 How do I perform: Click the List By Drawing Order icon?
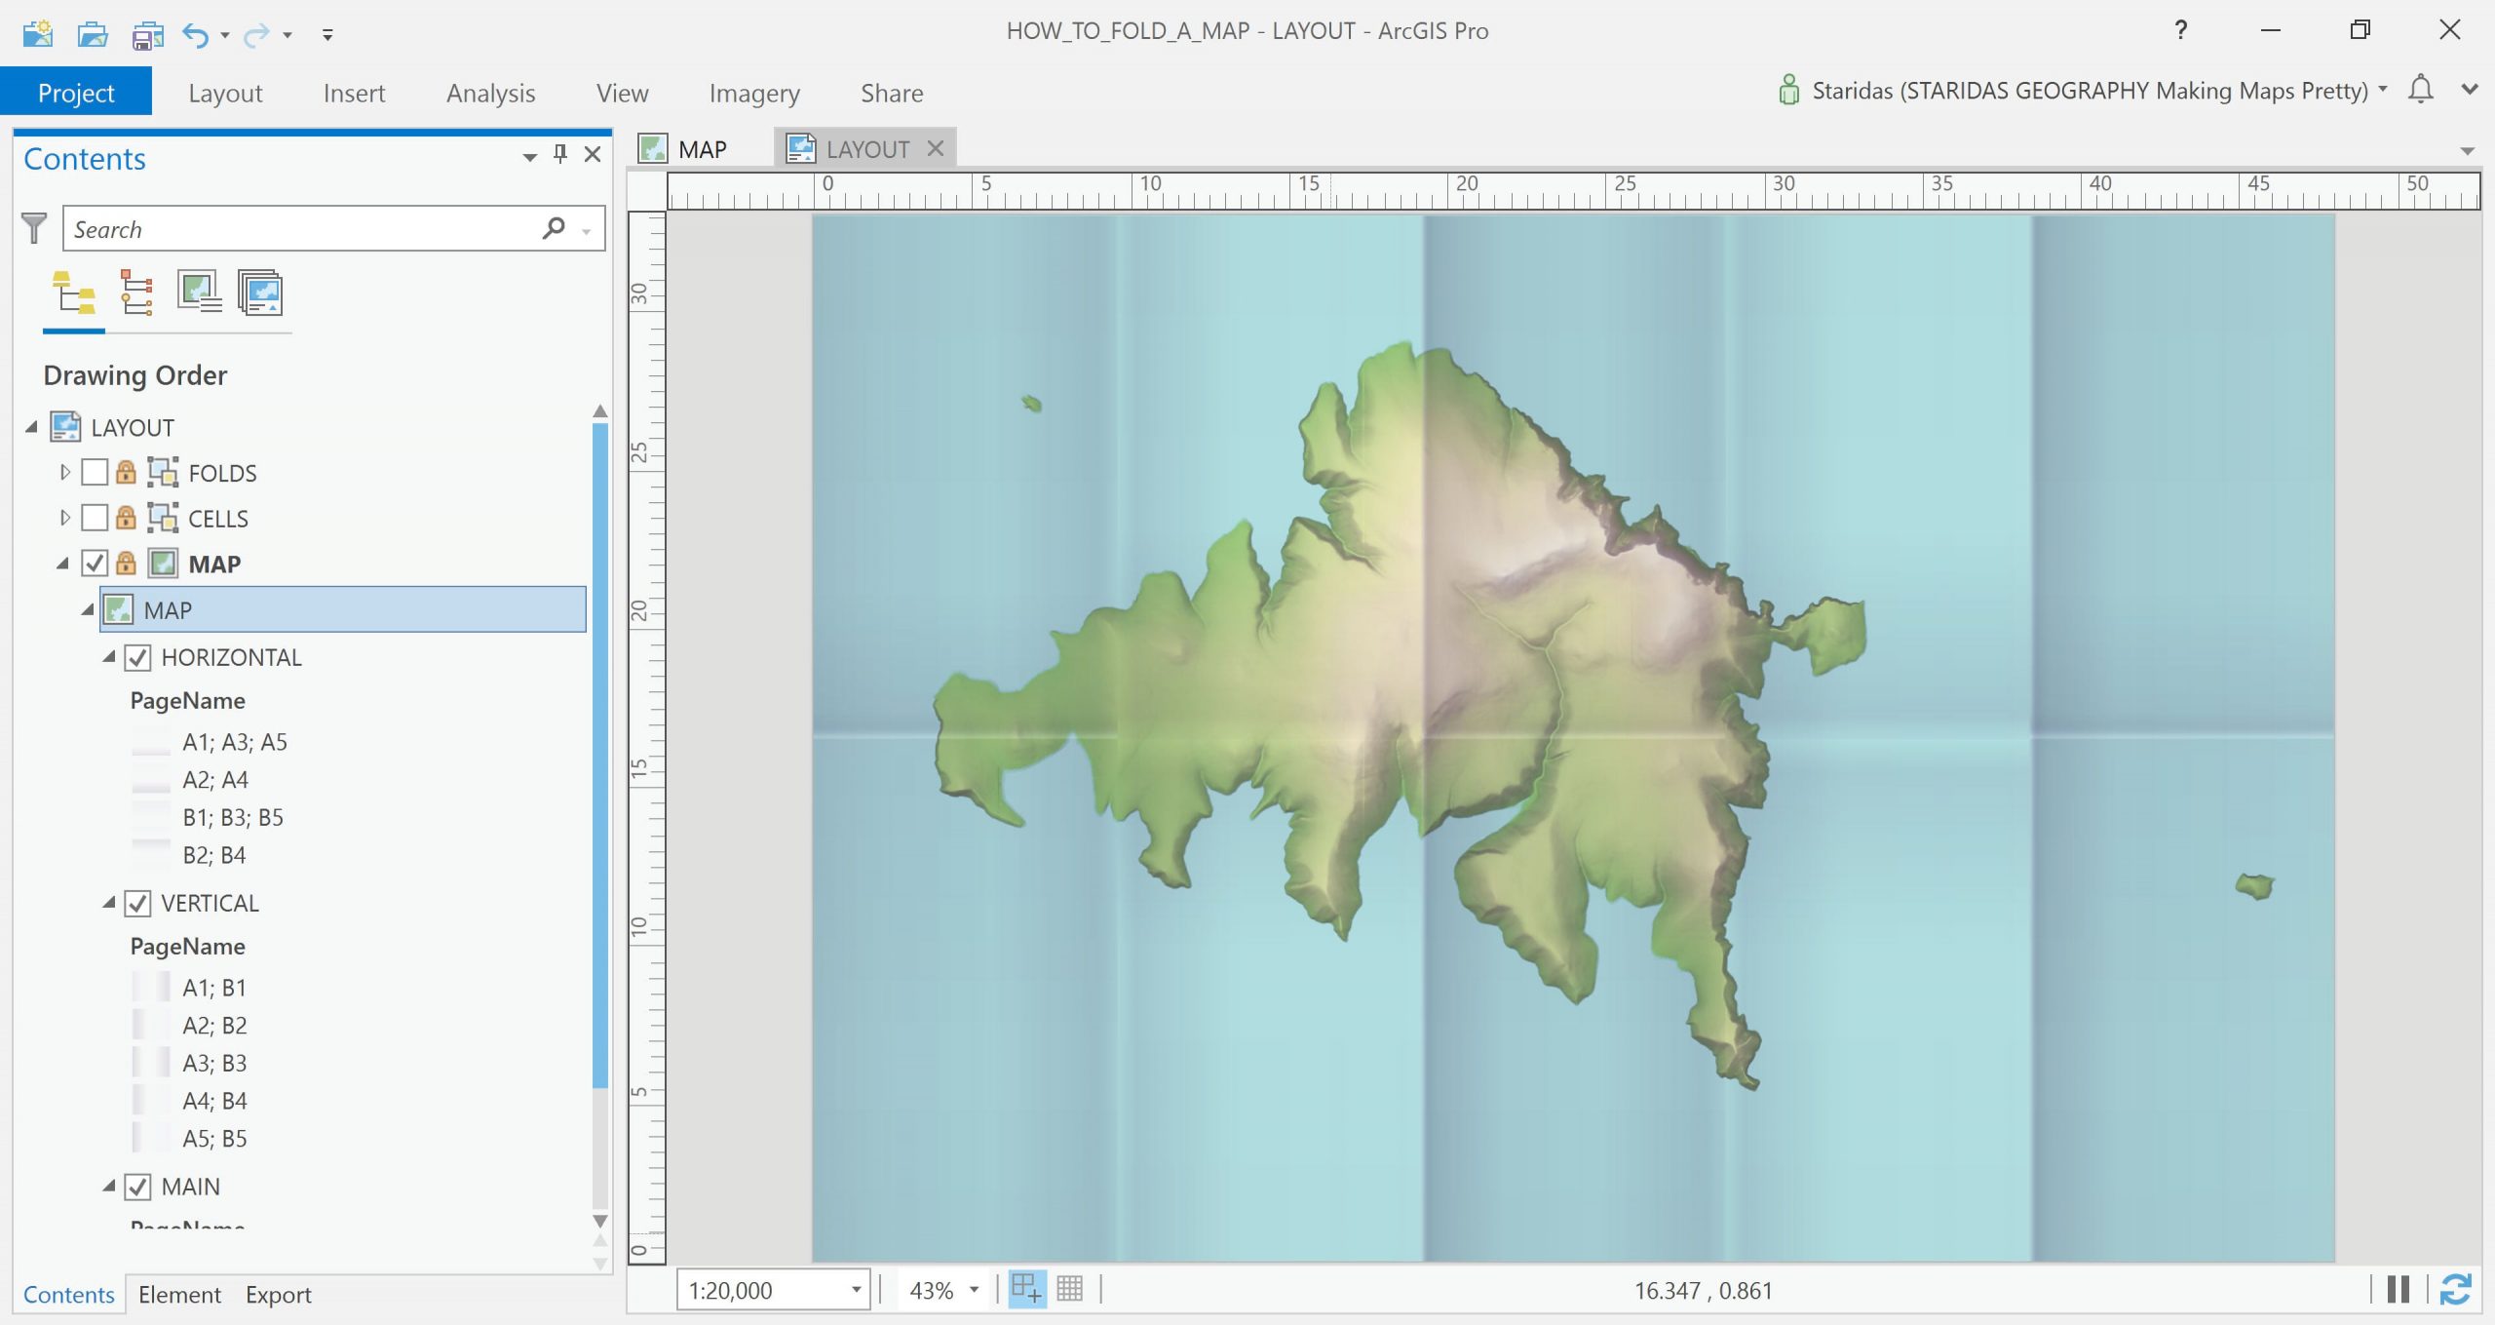[74, 292]
